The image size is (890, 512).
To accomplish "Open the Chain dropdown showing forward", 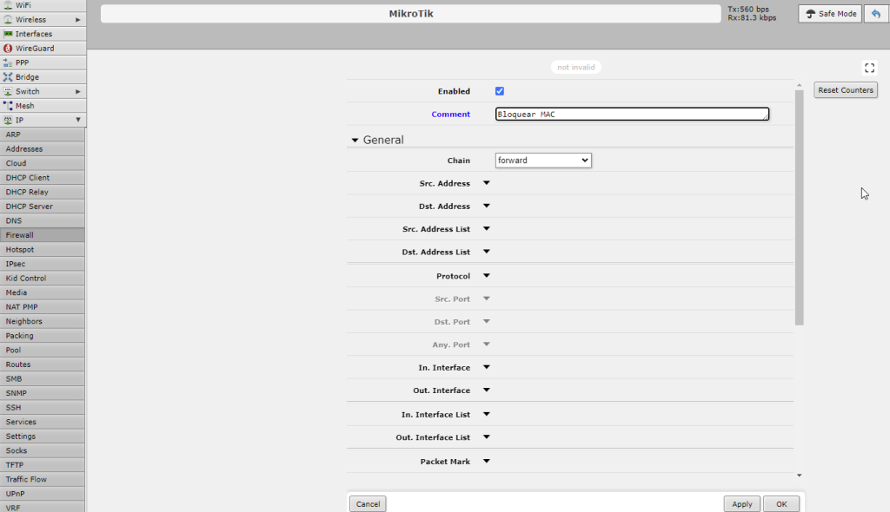I will 543,160.
